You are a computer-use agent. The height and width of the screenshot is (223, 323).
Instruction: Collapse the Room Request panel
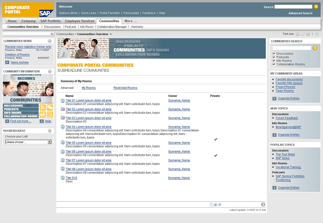tap(50, 131)
